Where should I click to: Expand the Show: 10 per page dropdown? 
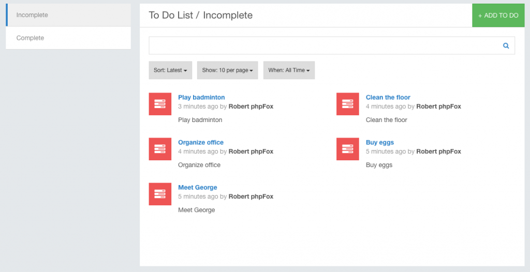(228, 70)
